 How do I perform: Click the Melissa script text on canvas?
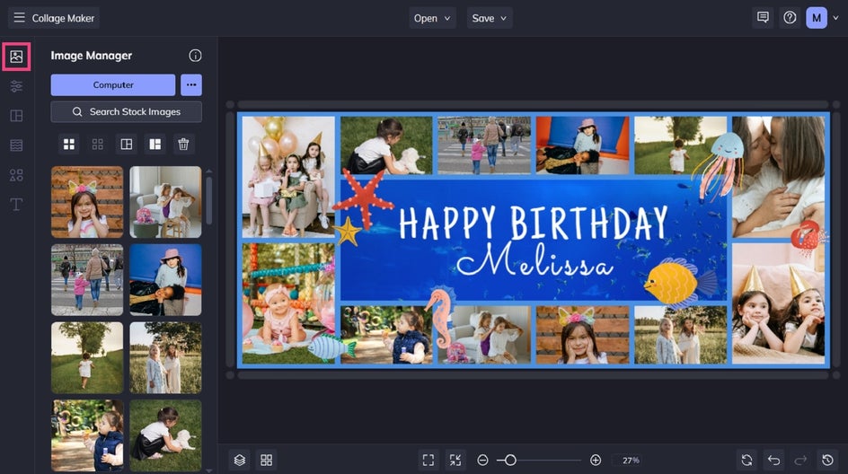(x=534, y=260)
